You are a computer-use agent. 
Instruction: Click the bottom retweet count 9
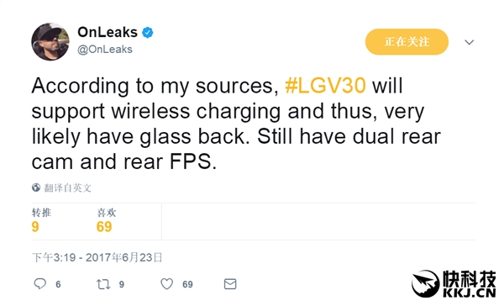122,284
